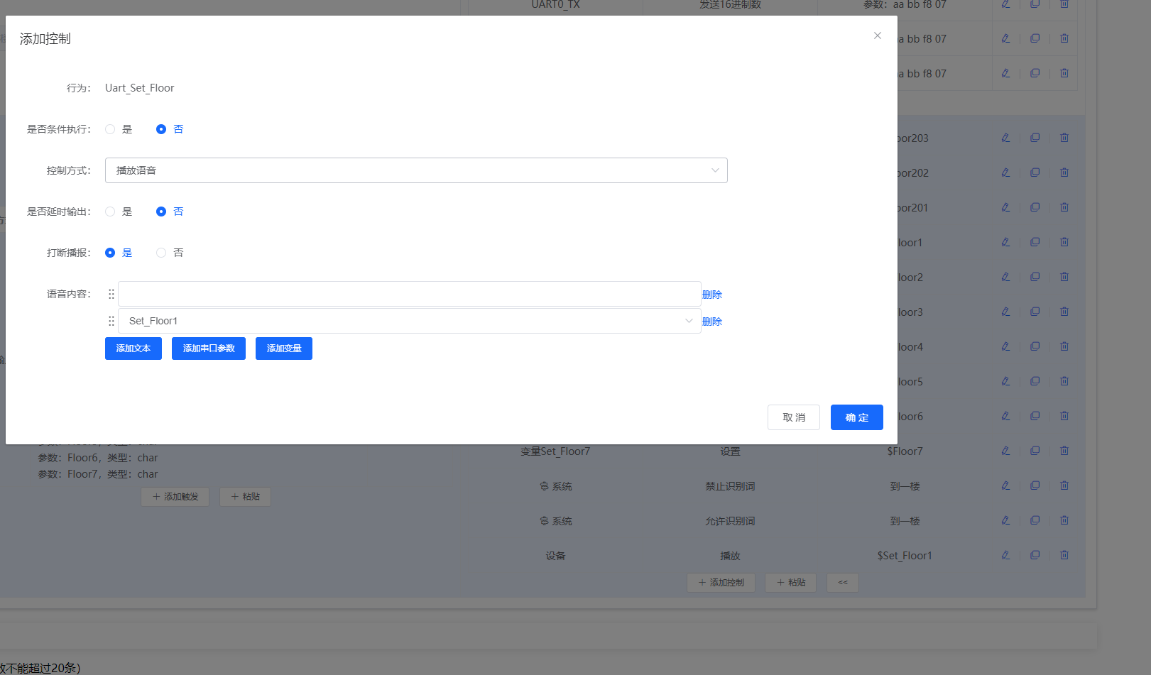Click drag handle beside Set_Floor1 item
The width and height of the screenshot is (1151, 675).
111,321
